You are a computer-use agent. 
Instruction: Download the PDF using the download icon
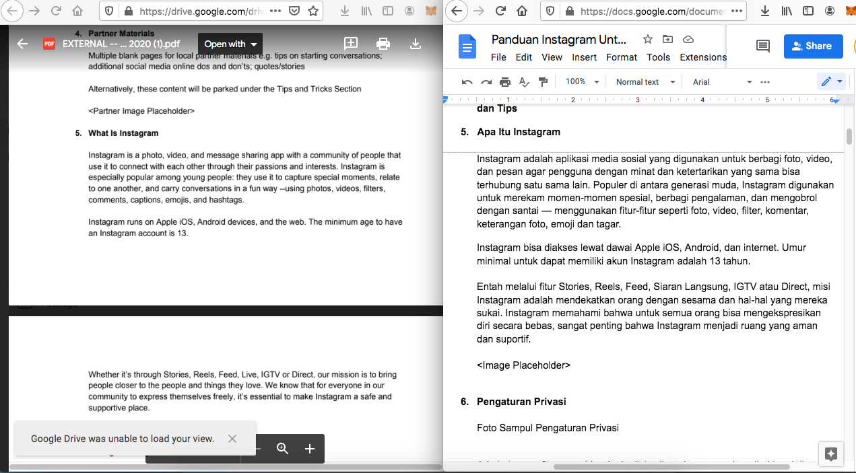pos(416,44)
